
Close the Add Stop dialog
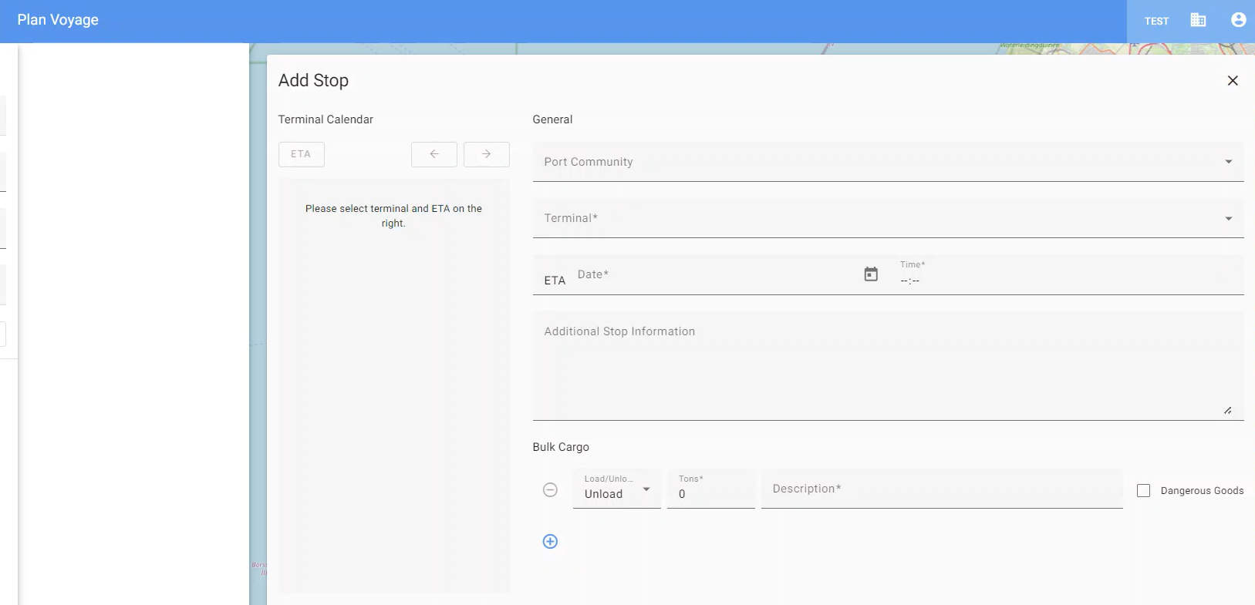1232,81
